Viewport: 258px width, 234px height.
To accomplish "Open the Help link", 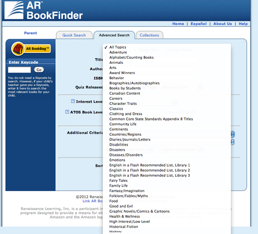I will tap(243, 24).
